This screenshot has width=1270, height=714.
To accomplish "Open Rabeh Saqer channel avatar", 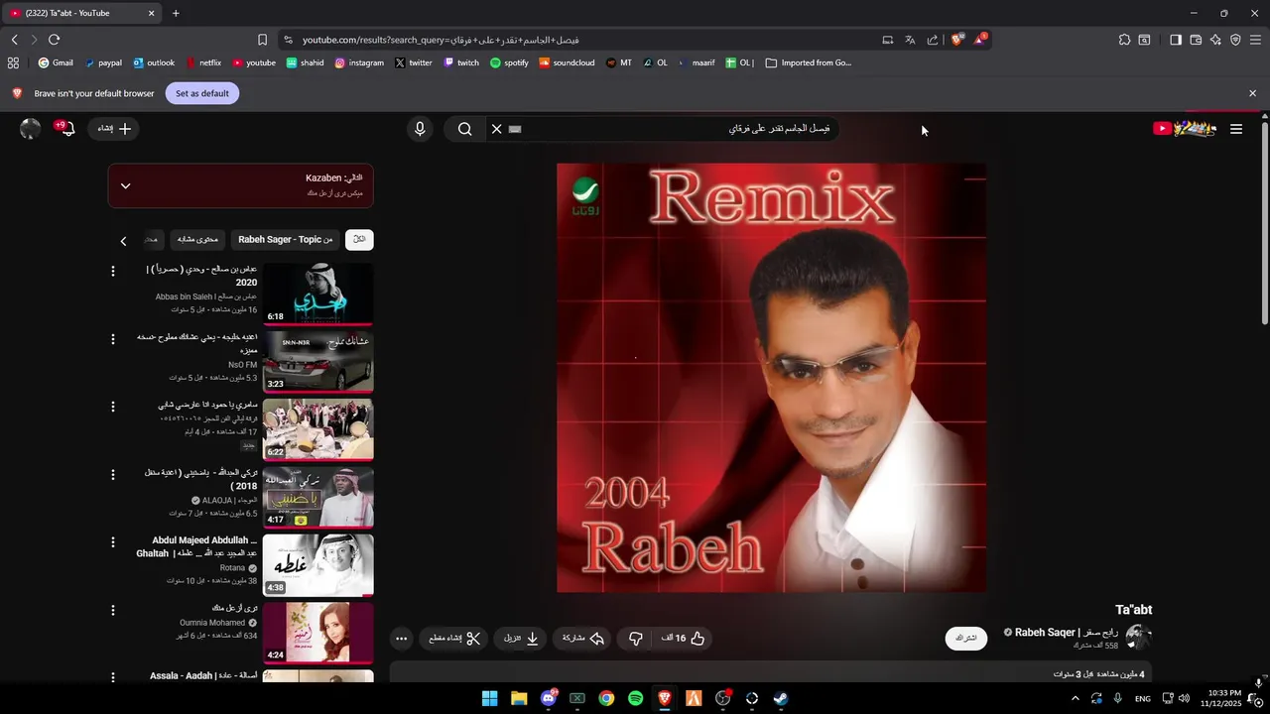I will 1138,638.
